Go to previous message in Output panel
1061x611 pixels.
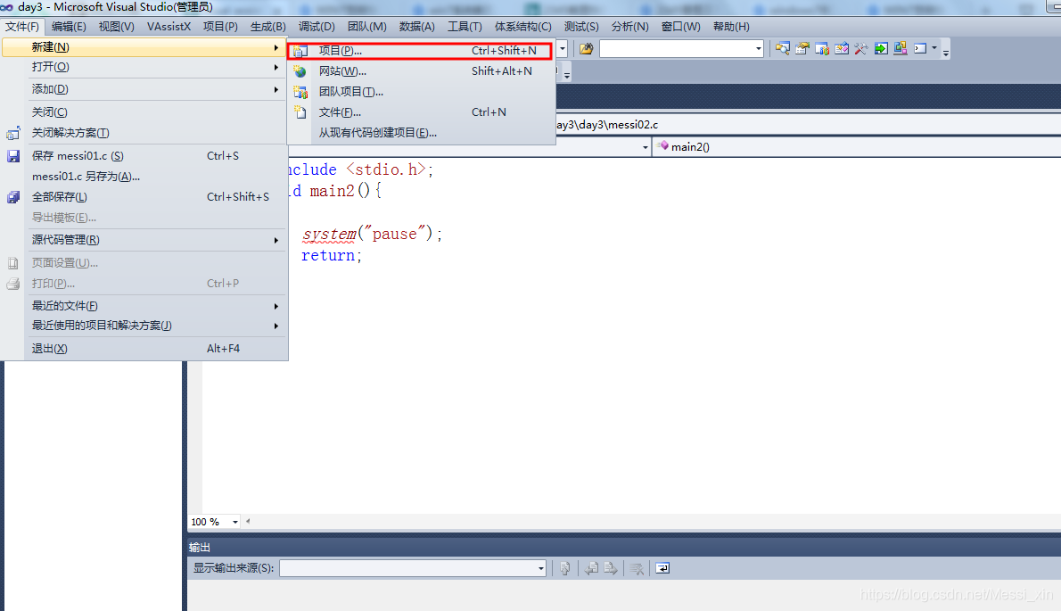click(x=591, y=568)
